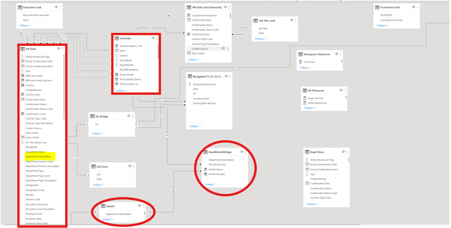Toggle visibility eye on All Measures table
451x228 pixels.
point(341,91)
